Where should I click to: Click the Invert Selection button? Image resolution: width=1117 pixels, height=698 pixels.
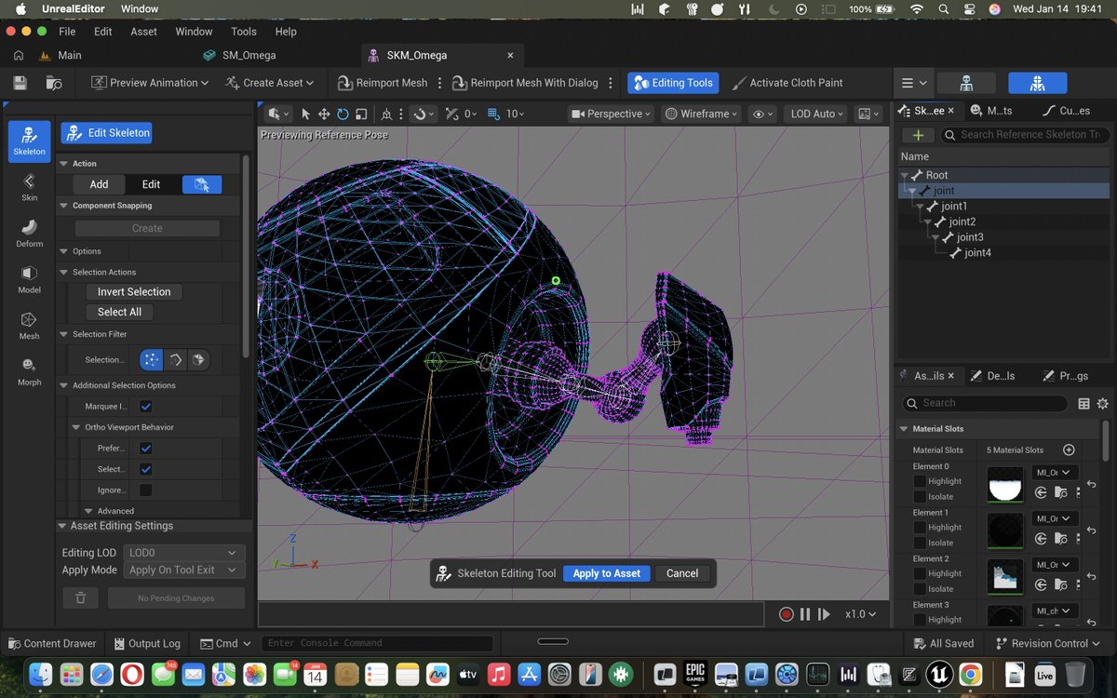point(134,291)
